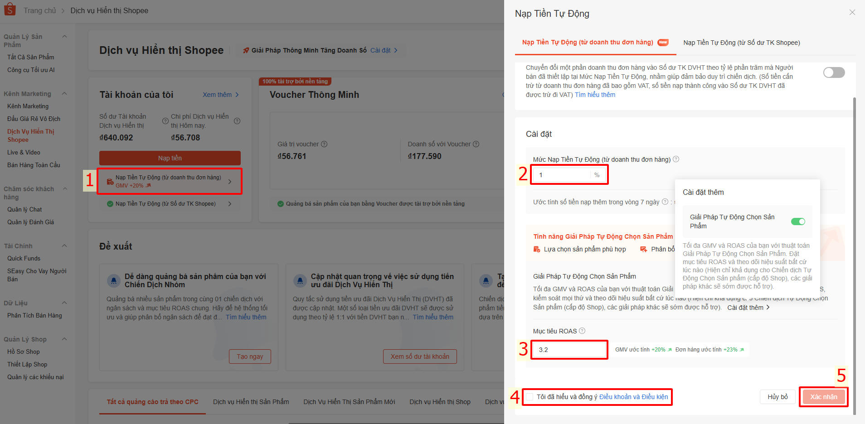The width and height of the screenshot is (865, 424).
Task: Click avatar icon on Chiến Dịch Nhóm card
Action: pos(113,280)
